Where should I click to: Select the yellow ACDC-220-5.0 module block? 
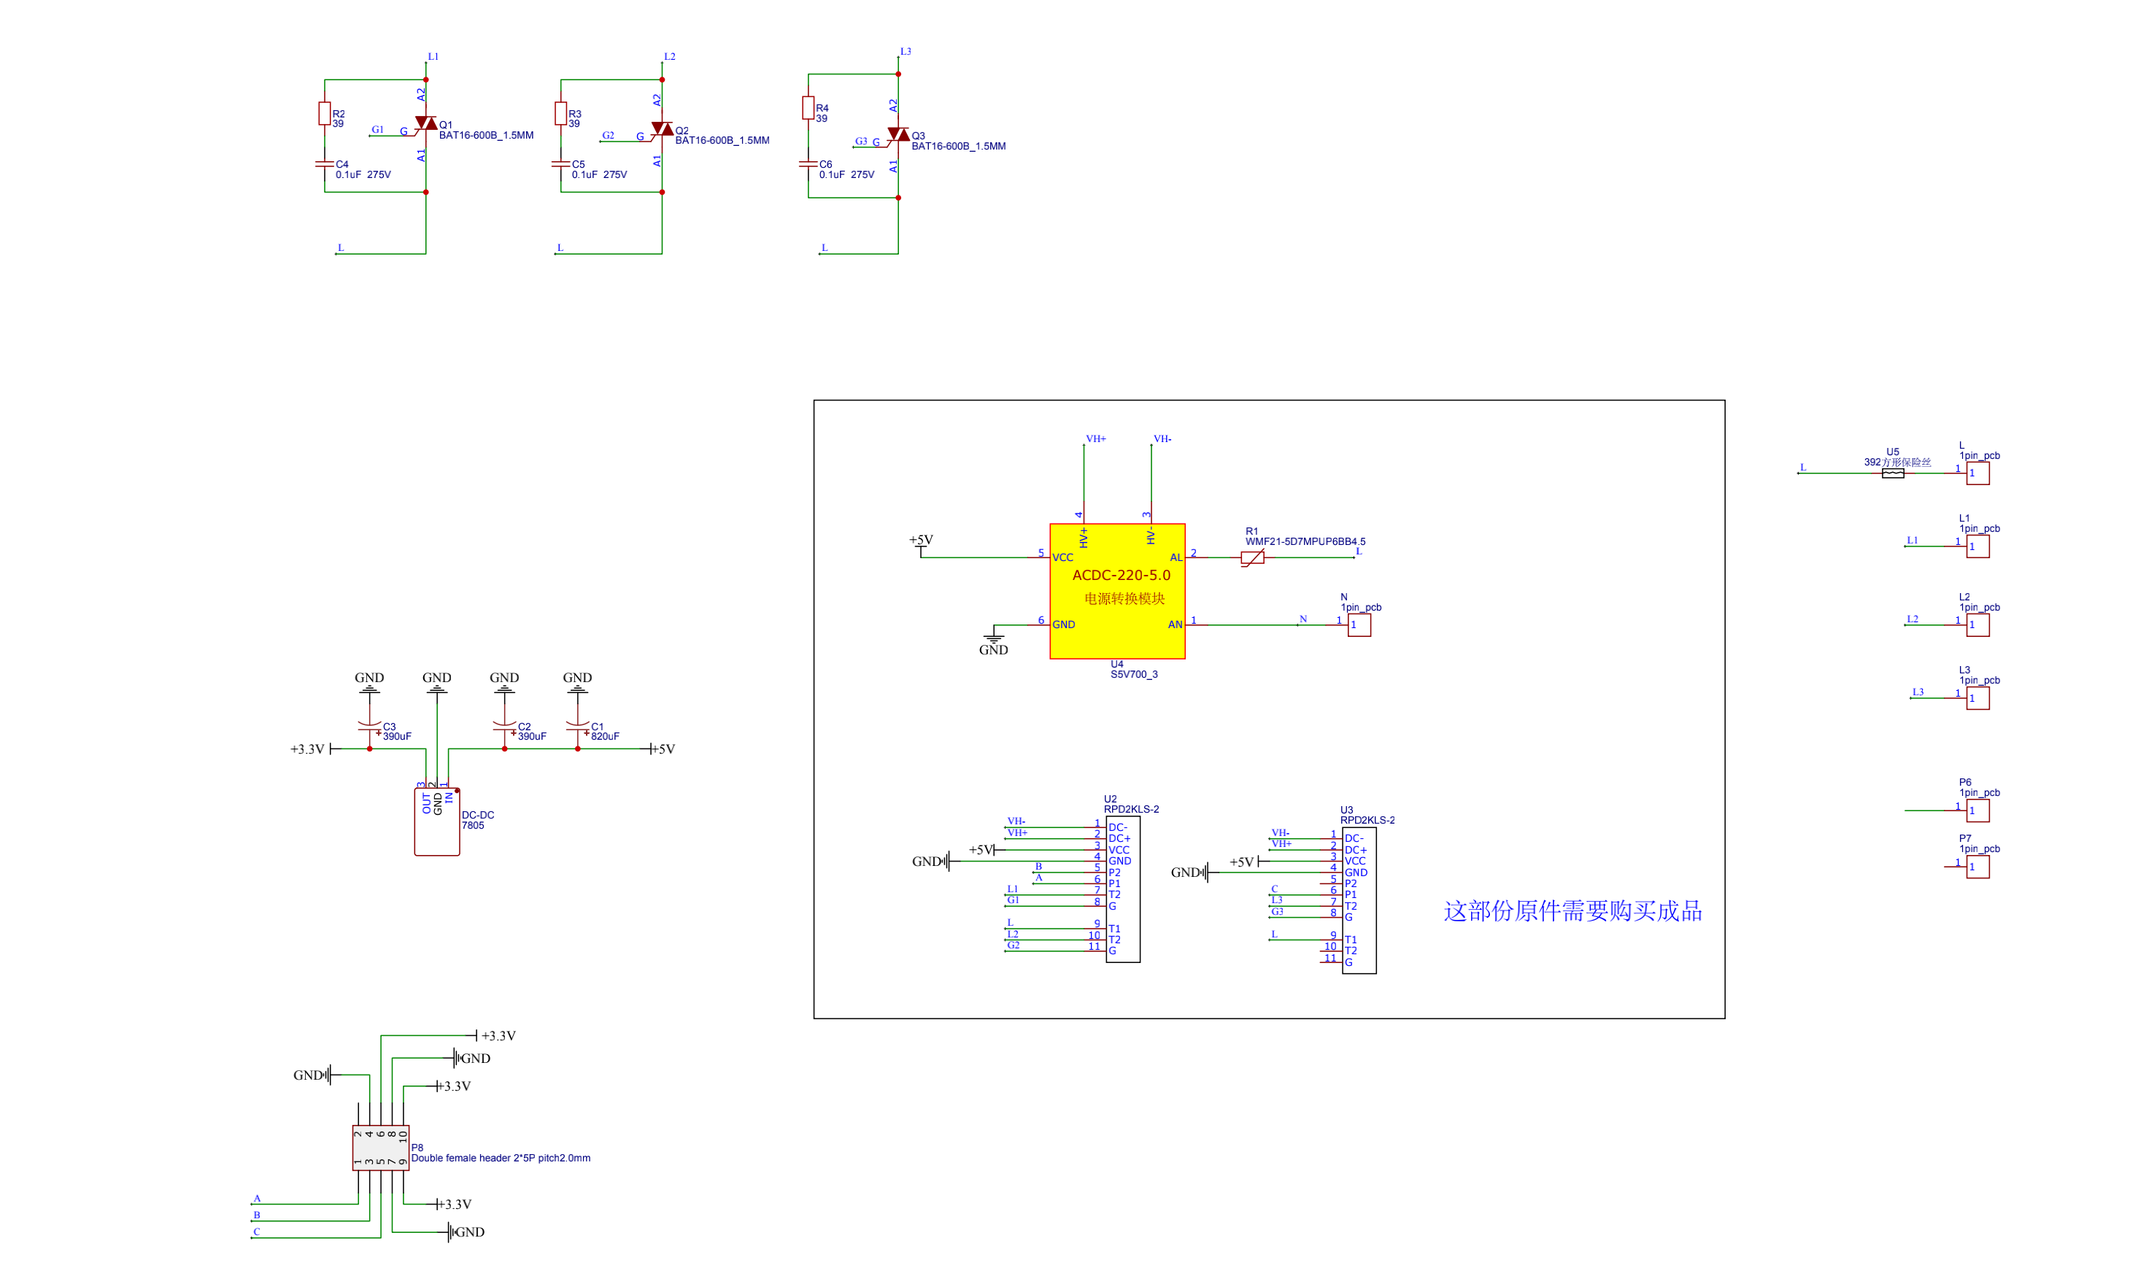[x=1116, y=592]
